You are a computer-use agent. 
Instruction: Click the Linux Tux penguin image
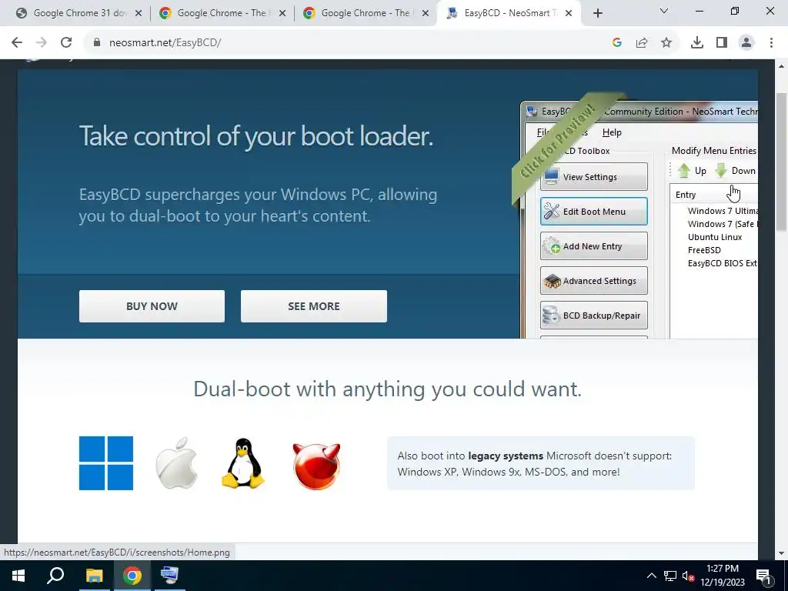[243, 462]
